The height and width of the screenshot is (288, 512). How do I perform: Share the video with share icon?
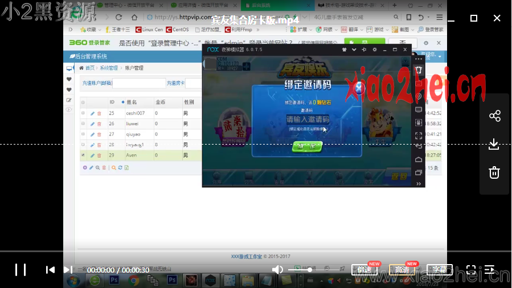495,116
